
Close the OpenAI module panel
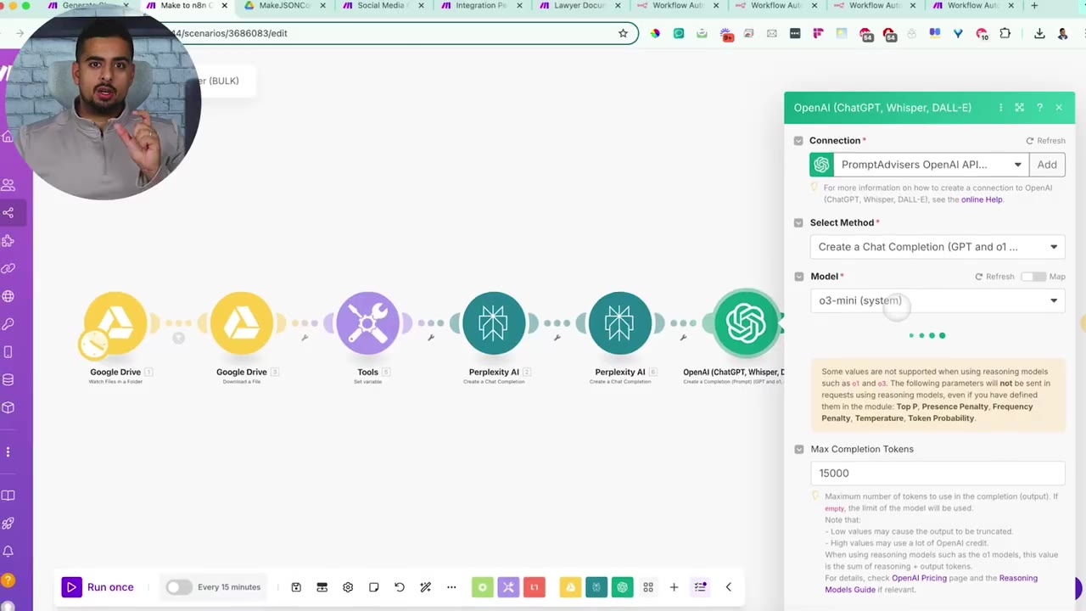pyautogui.click(x=1059, y=108)
